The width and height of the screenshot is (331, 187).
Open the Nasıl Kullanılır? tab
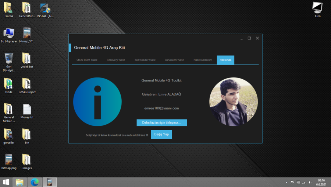pos(203,60)
